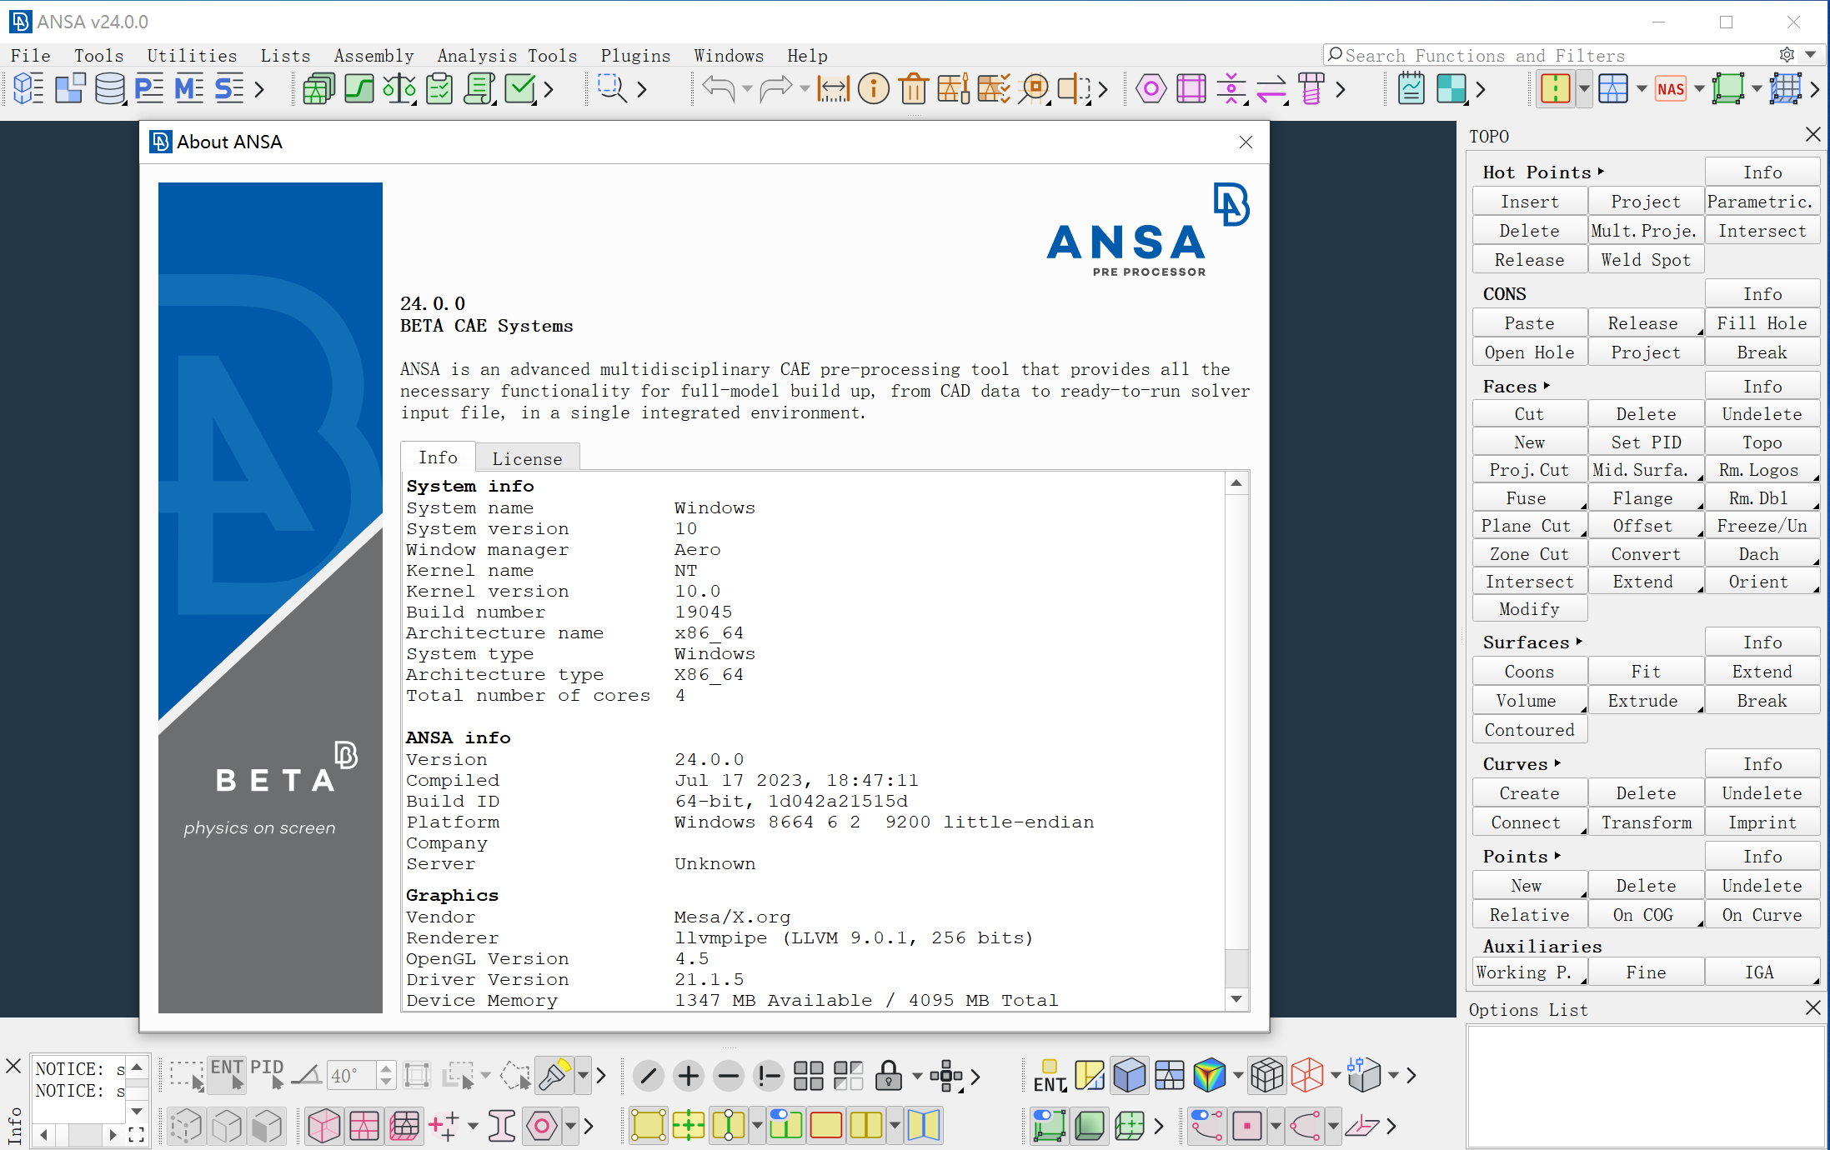The height and width of the screenshot is (1150, 1830).
Task: Click the Working P. button
Action: (x=1529, y=972)
